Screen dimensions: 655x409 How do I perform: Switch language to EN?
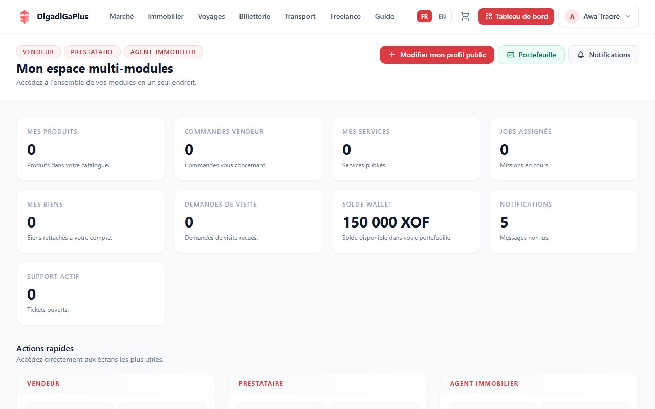click(442, 16)
